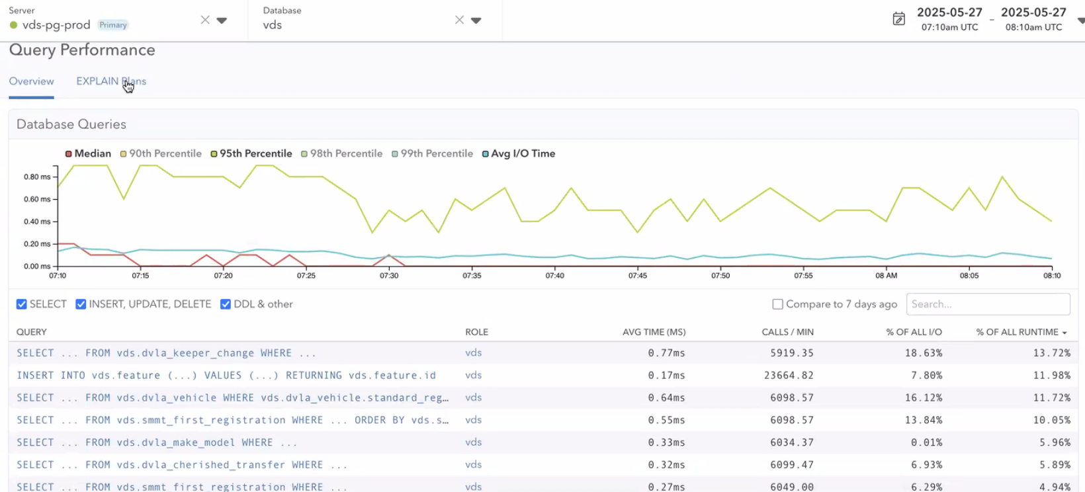
Task: Enable Compare to 7 days ago
Action: point(778,304)
